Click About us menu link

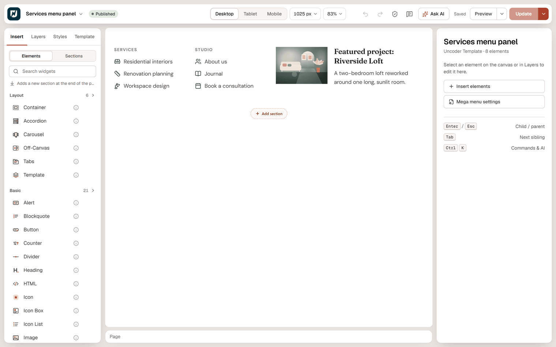(x=211, y=62)
